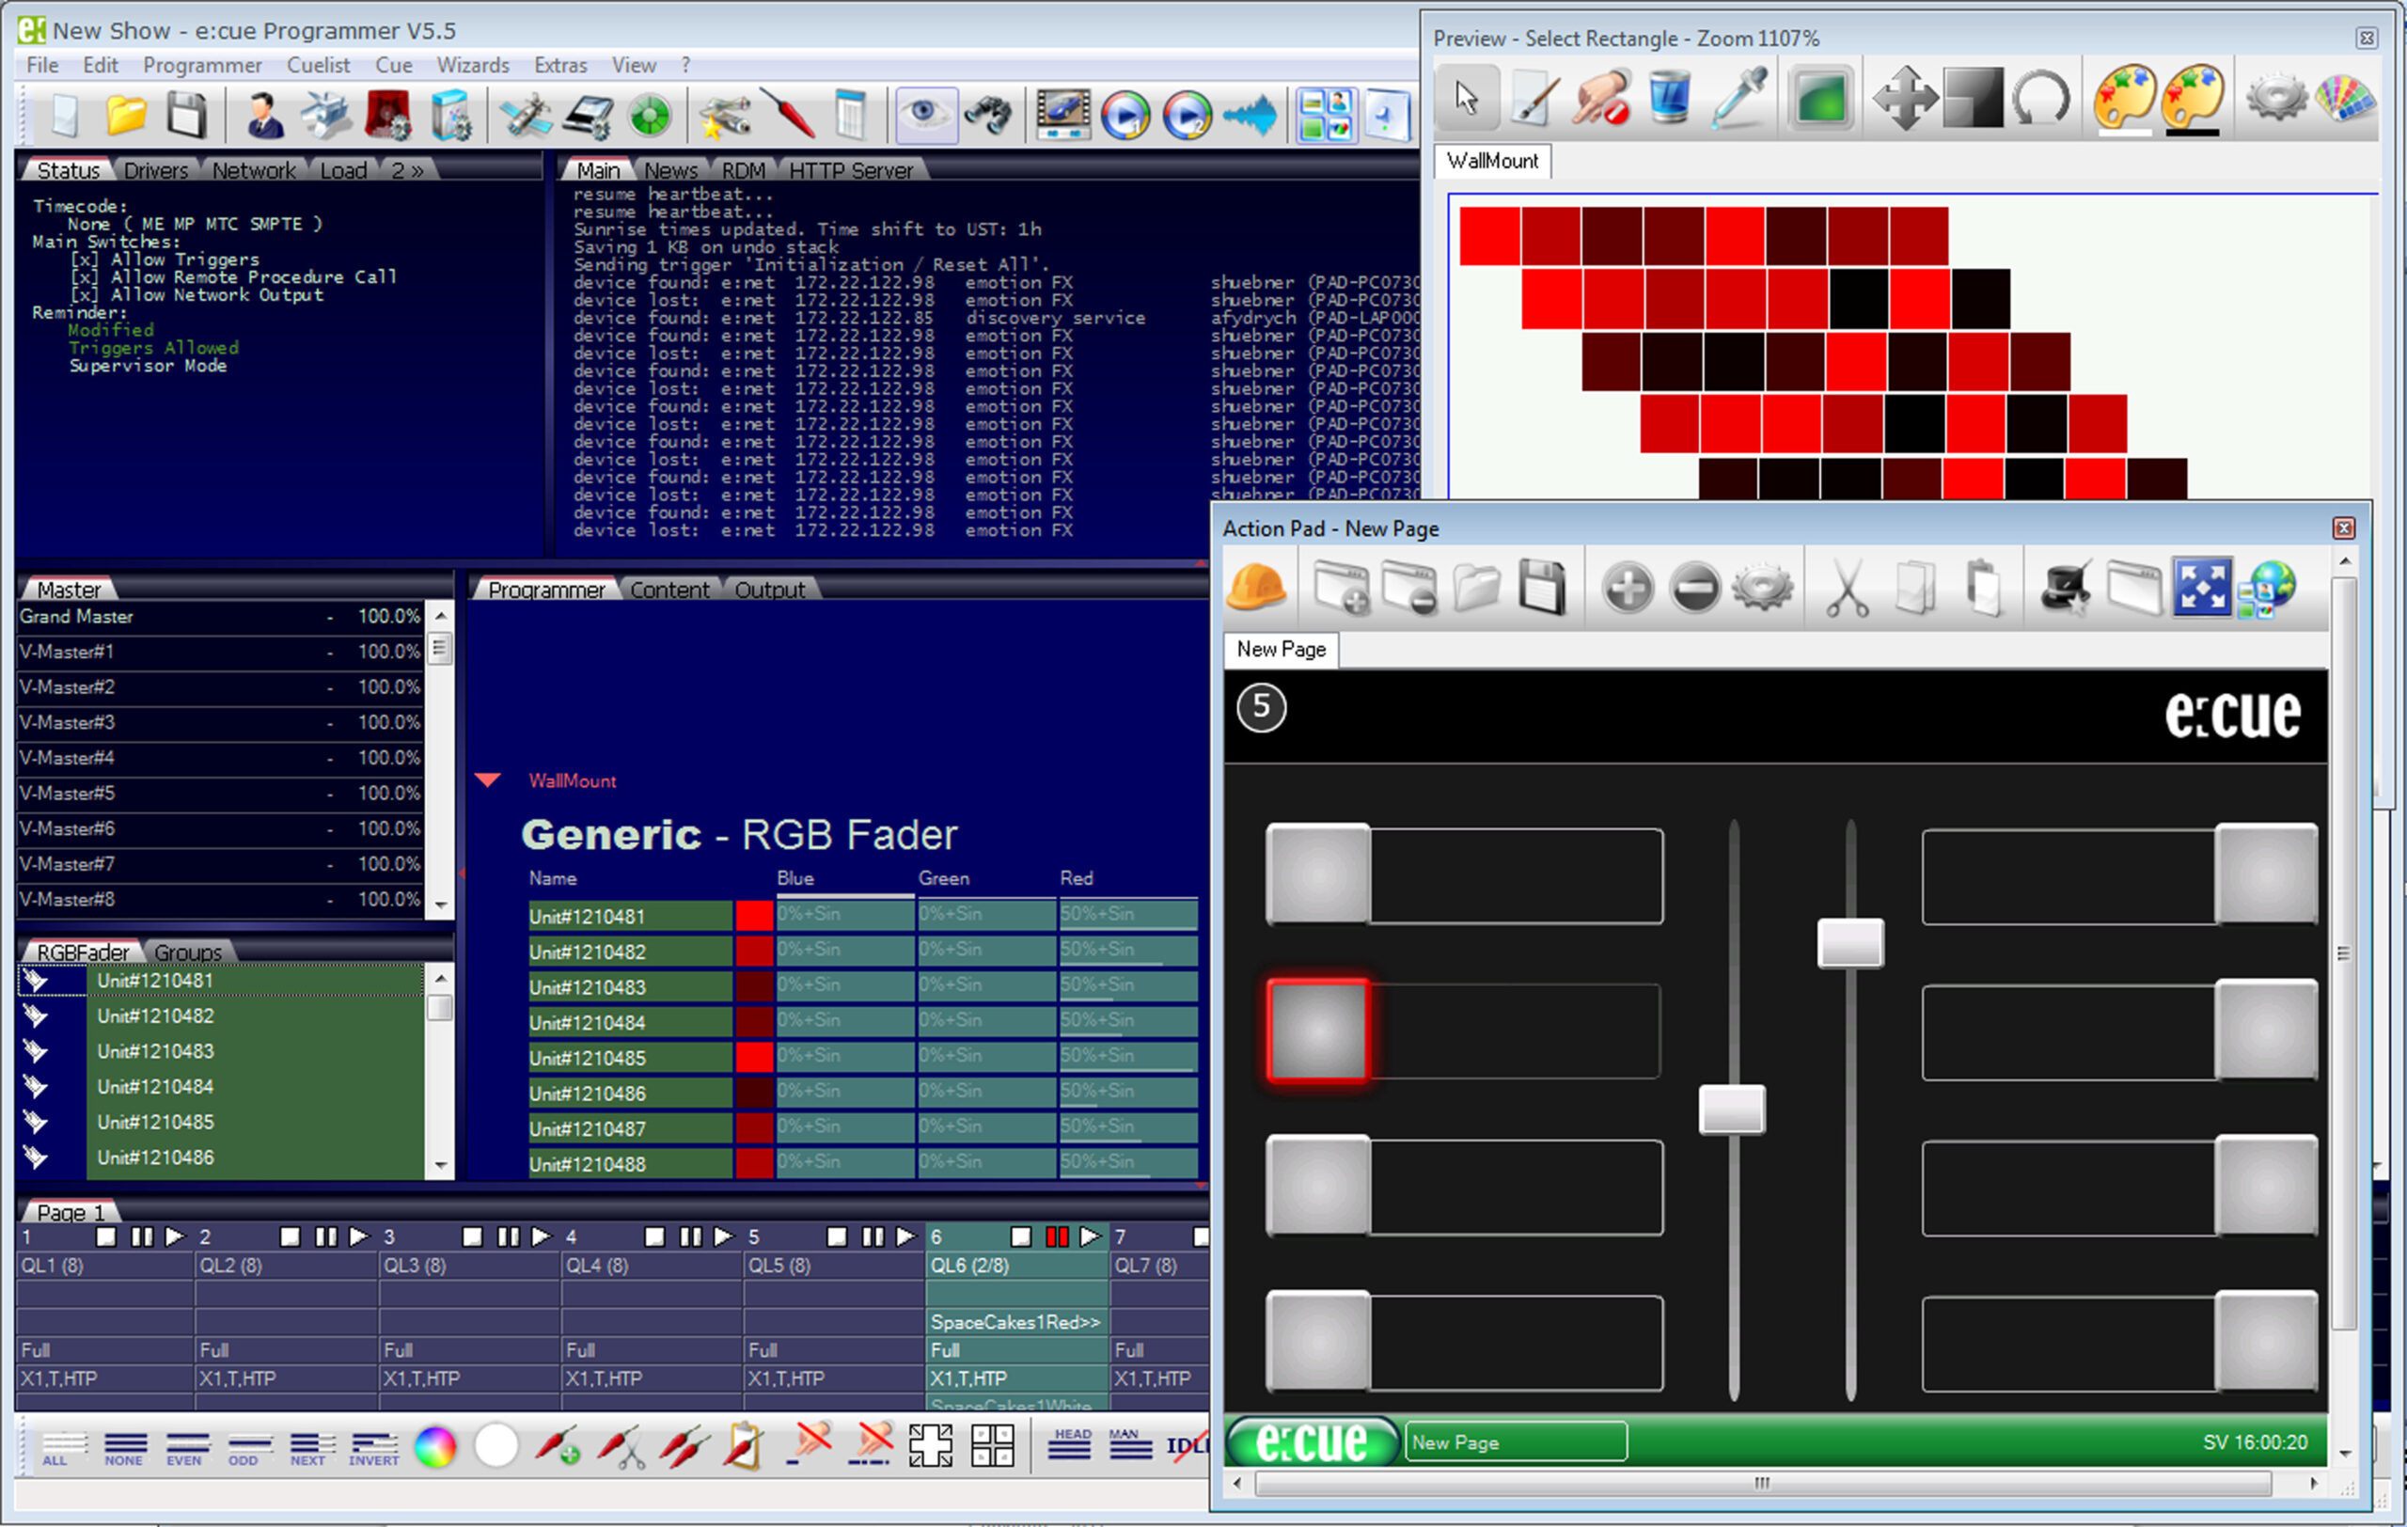Image resolution: width=2407 pixels, height=1527 pixels.
Task: Select the Paint Bucket tool in Preview
Action: pos(1668,99)
